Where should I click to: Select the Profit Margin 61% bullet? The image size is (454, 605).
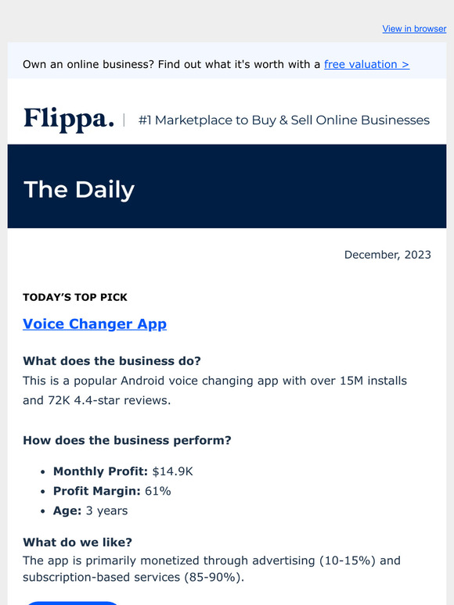112,491
